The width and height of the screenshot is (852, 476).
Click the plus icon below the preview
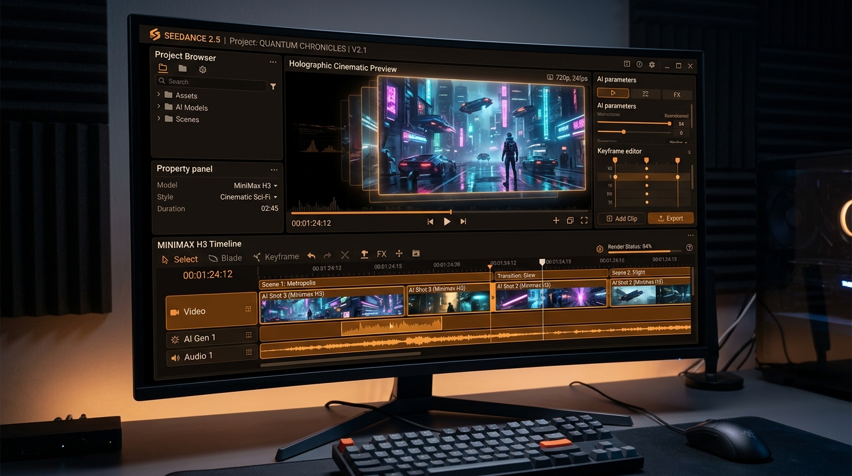556,221
